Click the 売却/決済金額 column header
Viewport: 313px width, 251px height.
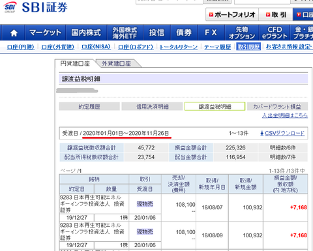[x=179, y=184]
